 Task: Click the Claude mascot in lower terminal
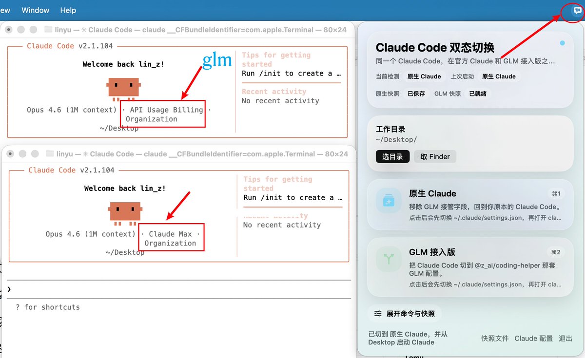click(x=125, y=213)
